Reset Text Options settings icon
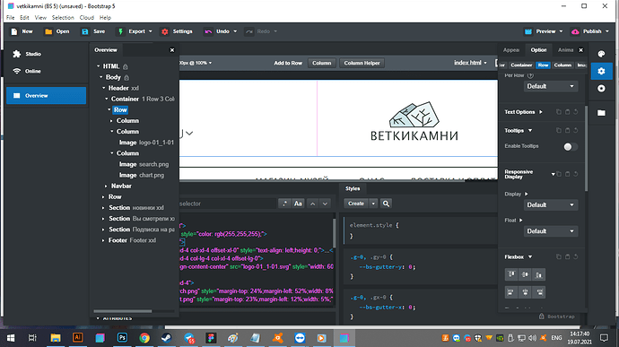Image resolution: width=619 pixels, height=347 pixels. (576, 112)
